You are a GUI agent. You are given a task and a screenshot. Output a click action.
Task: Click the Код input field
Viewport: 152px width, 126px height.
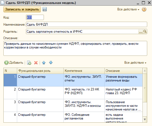pyautogui.click(x=35, y=17)
